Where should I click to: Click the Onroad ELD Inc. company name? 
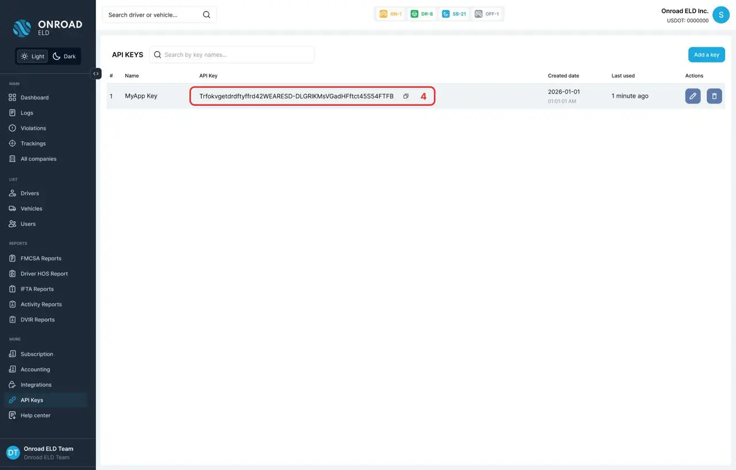click(685, 11)
